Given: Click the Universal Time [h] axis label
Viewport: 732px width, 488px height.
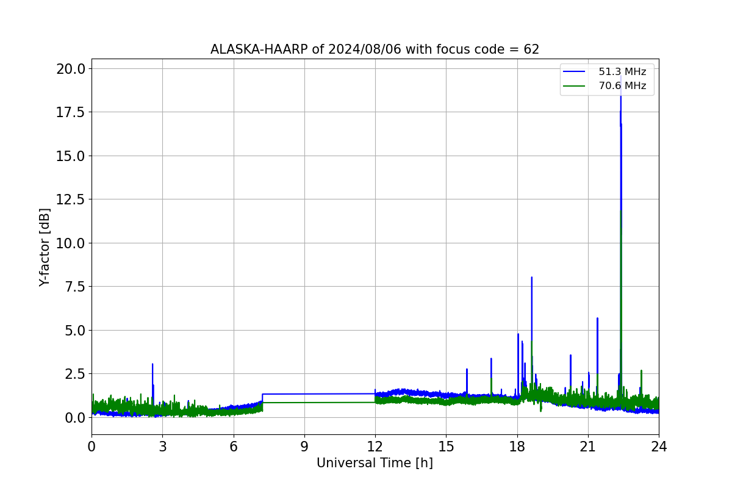Looking at the screenshot, I should point(375,464).
